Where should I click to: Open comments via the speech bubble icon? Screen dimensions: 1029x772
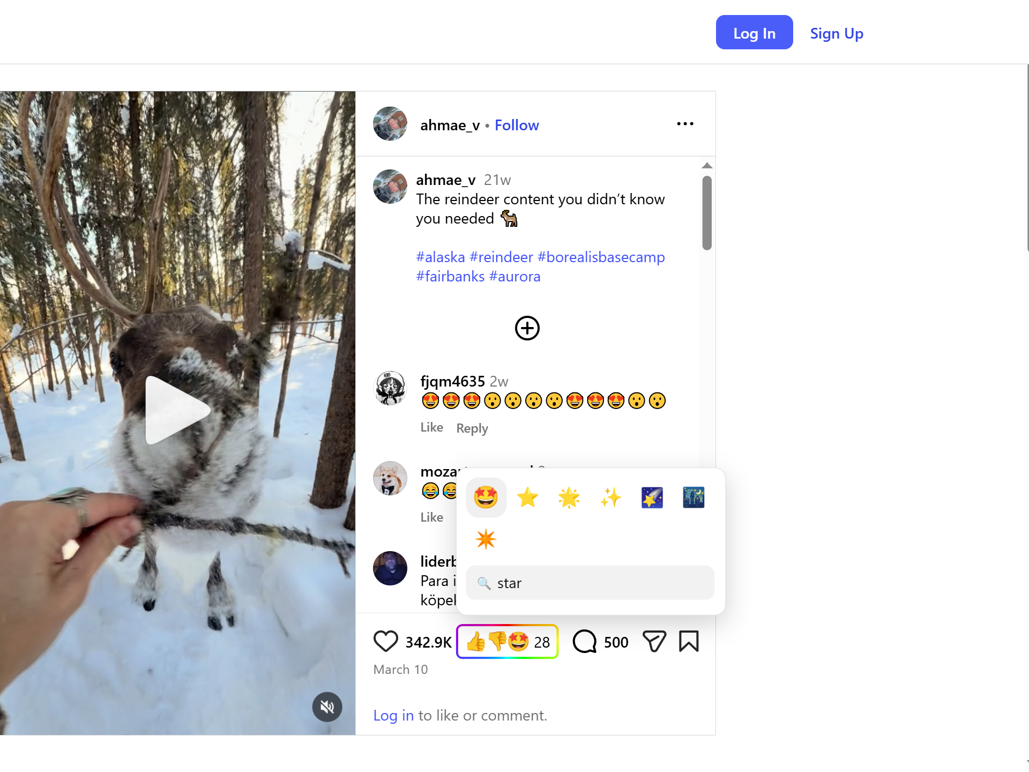(585, 641)
